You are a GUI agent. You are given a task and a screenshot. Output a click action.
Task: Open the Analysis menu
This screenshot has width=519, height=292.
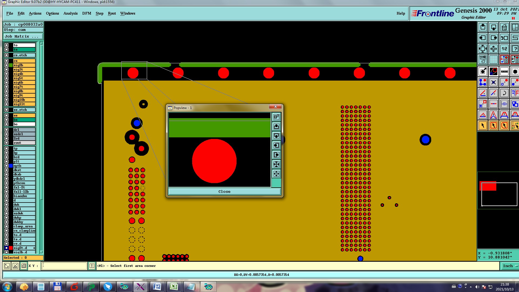click(x=70, y=14)
